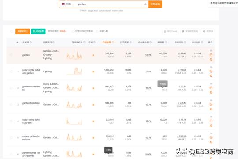Toggle the select-all checkbox beside orange button

click(11, 31)
